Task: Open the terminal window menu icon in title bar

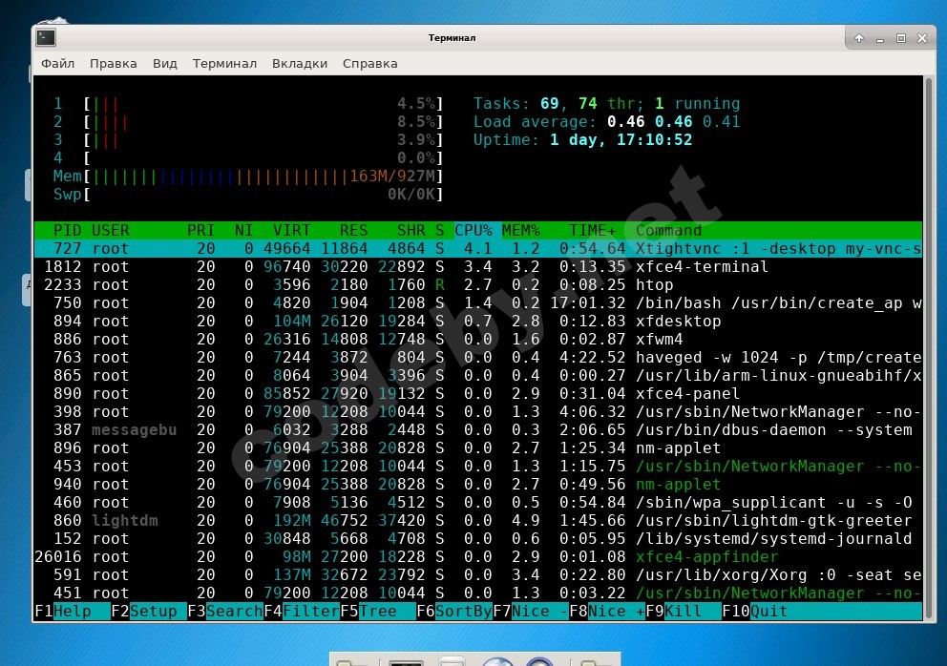Action: (x=46, y=38)
